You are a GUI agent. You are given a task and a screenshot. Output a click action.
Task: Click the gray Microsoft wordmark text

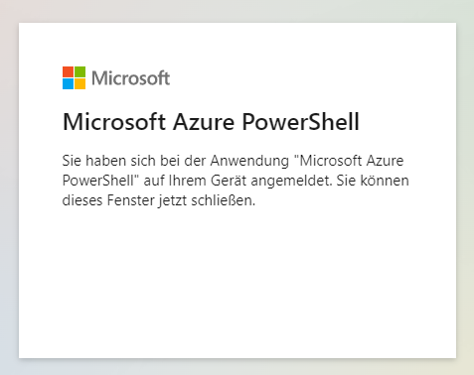pyautogui.click(x=131, y=78)
